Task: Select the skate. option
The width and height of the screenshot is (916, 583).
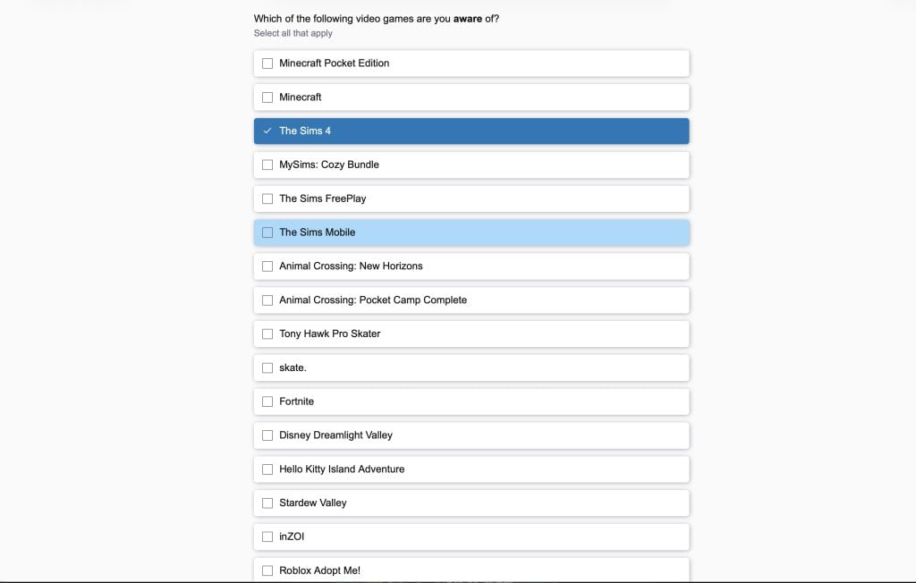Action: (267, 368)
